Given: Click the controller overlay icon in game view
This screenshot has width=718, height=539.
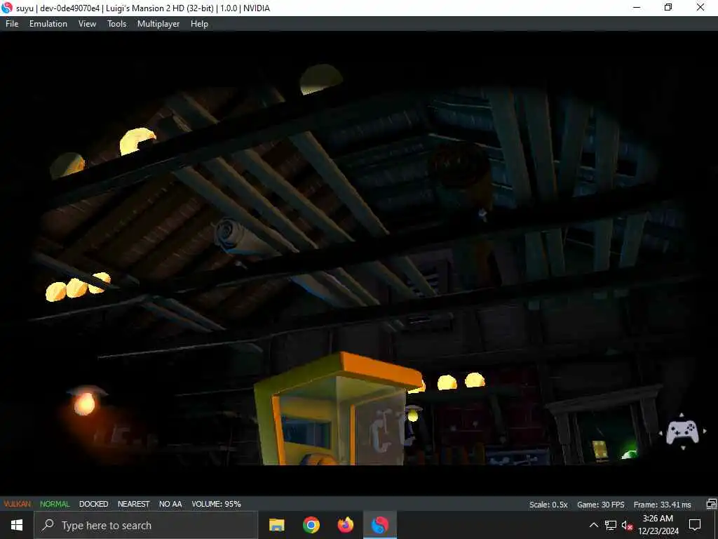Looking at the screenshot, I should click(682, 432).
